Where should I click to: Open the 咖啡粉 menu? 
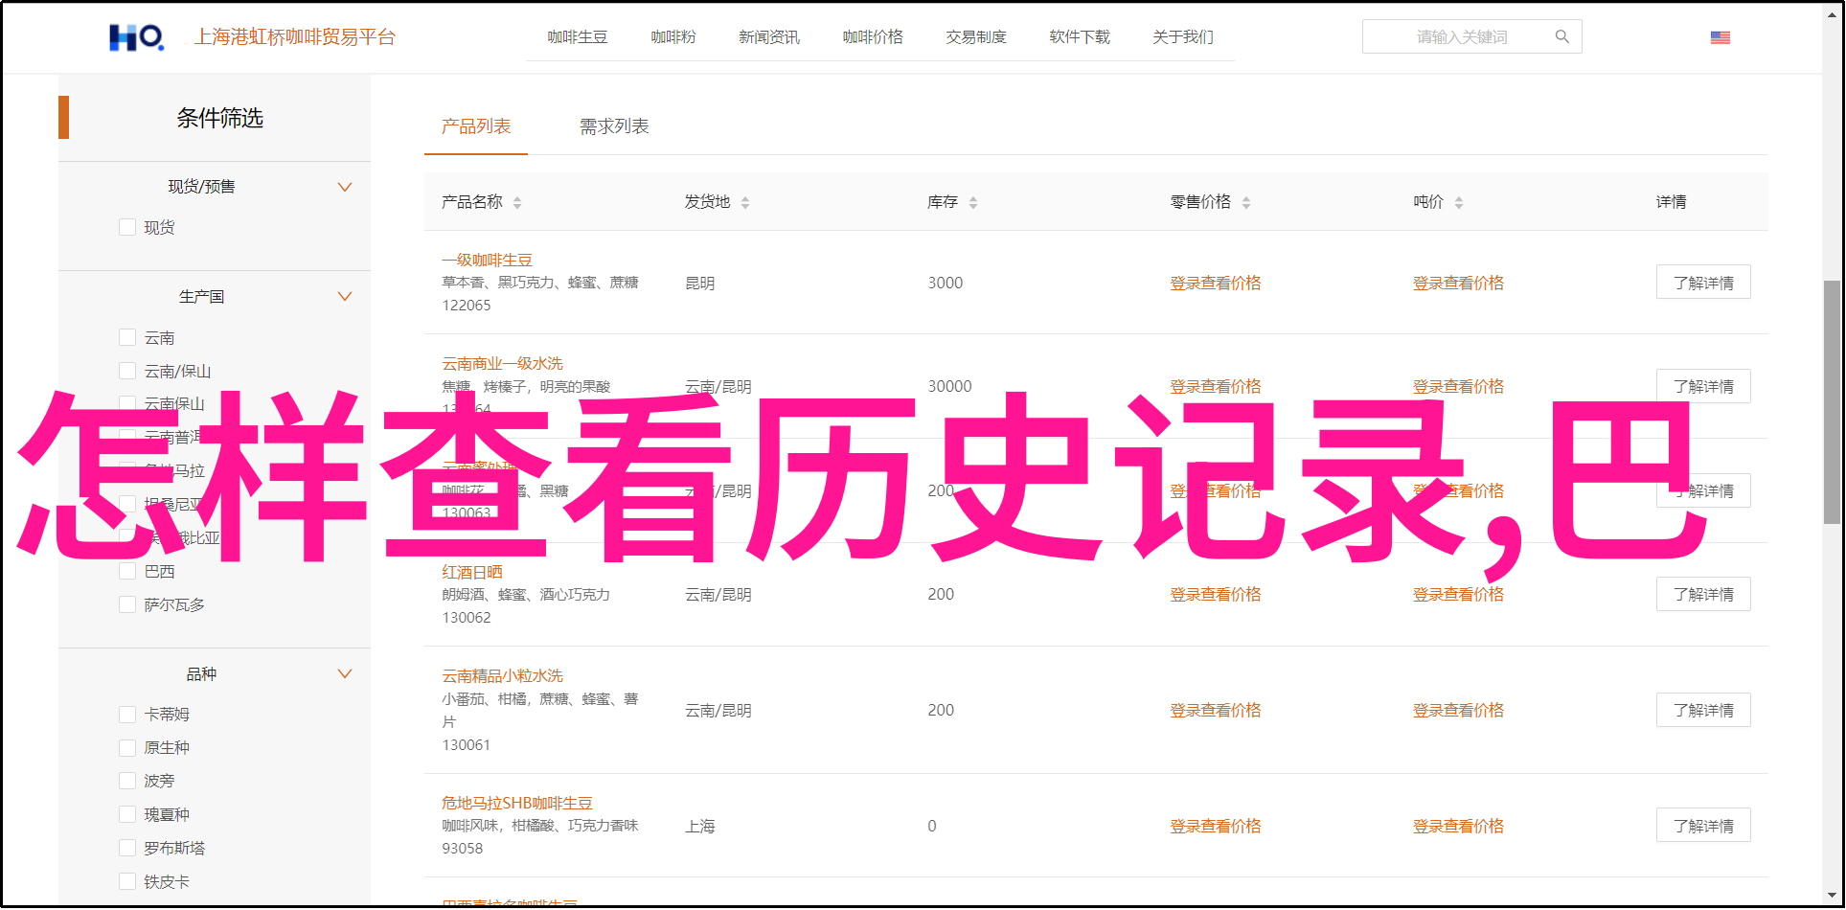click(x=673, y=36)
